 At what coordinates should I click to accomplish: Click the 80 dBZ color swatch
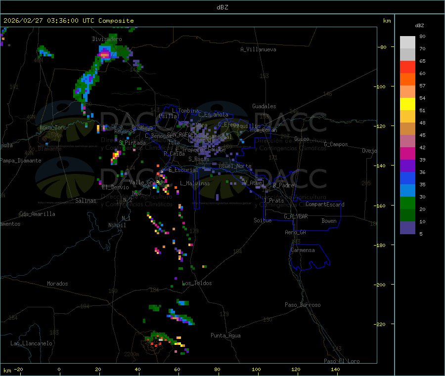pos(407,42)
